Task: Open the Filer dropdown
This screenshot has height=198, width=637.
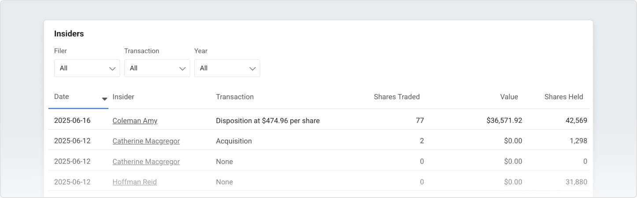Action: 87,68
